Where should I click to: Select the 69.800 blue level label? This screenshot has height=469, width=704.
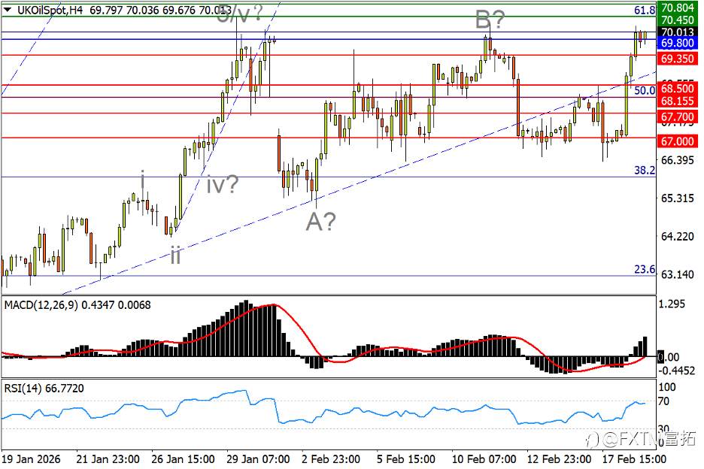coord(678,43)
